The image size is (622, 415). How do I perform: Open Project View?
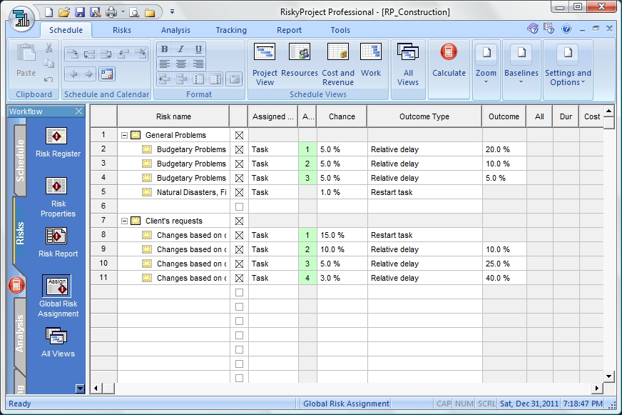265,65
